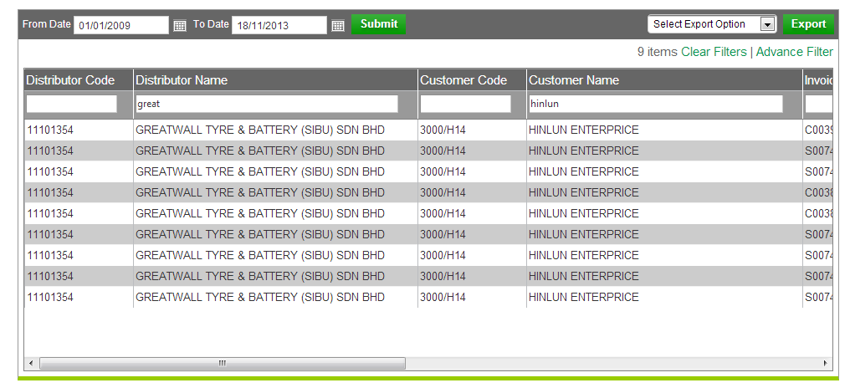This screenshot has height=388, width=850.
Task: Click the horizontal scrollbar left arrow
Action: tap(31, 363)
